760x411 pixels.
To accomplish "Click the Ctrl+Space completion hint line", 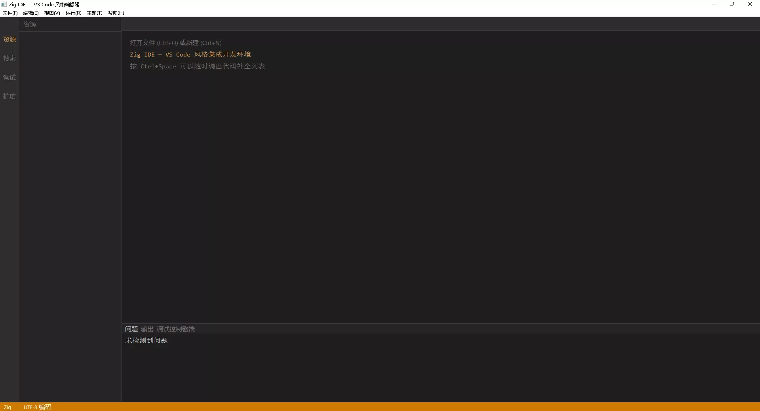I will coord(198,66).
